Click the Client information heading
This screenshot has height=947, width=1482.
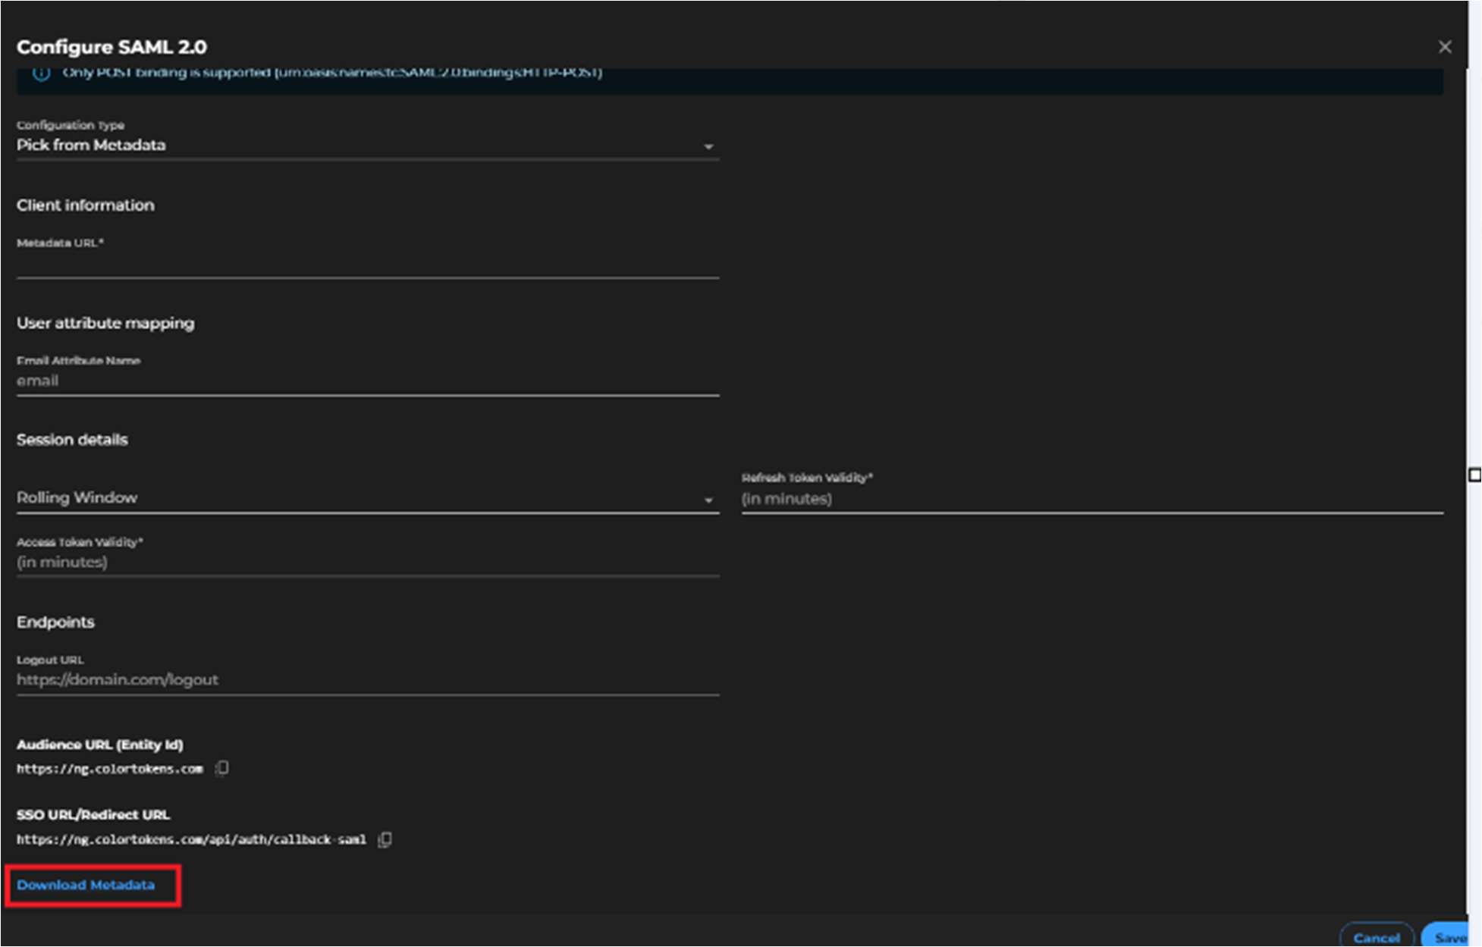click(x=85, y=205)
